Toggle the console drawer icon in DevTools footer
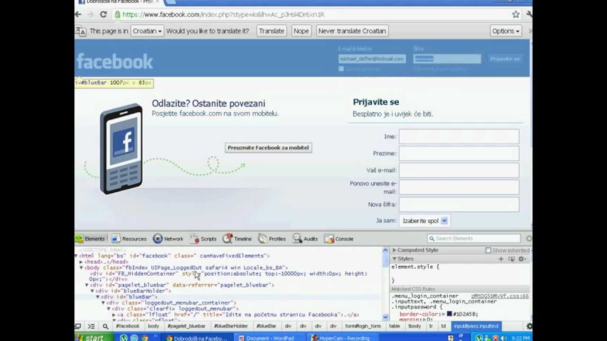This screenshot has width=607, height=341. [x=91, y=326]
